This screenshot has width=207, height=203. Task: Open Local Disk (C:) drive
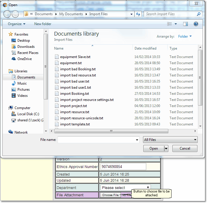coord(28,114)
